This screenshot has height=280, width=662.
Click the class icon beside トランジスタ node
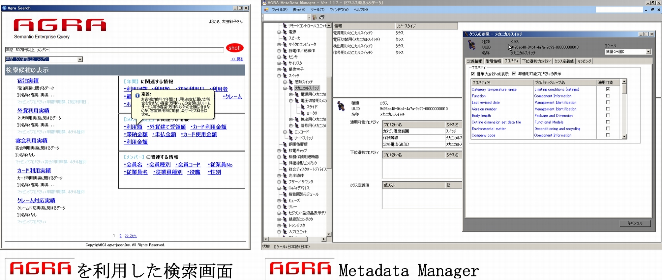(x=285, y=225)
